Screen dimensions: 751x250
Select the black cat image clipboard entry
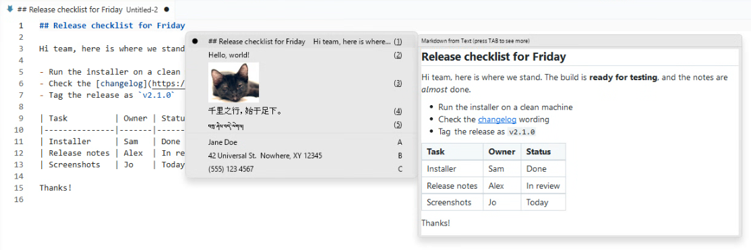301,83
